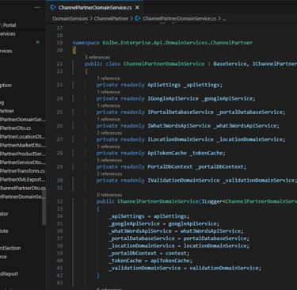Viewport: 297px width, 290px height.
Task: Click the C# file icon in the editor tab
Action: [53, 7]
